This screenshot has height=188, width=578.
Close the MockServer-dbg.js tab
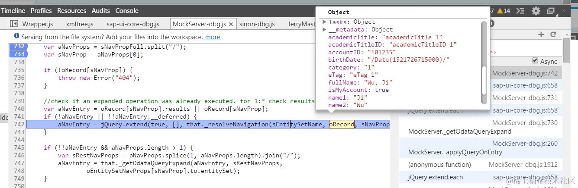pyautogui.click(x=231, y=24)
